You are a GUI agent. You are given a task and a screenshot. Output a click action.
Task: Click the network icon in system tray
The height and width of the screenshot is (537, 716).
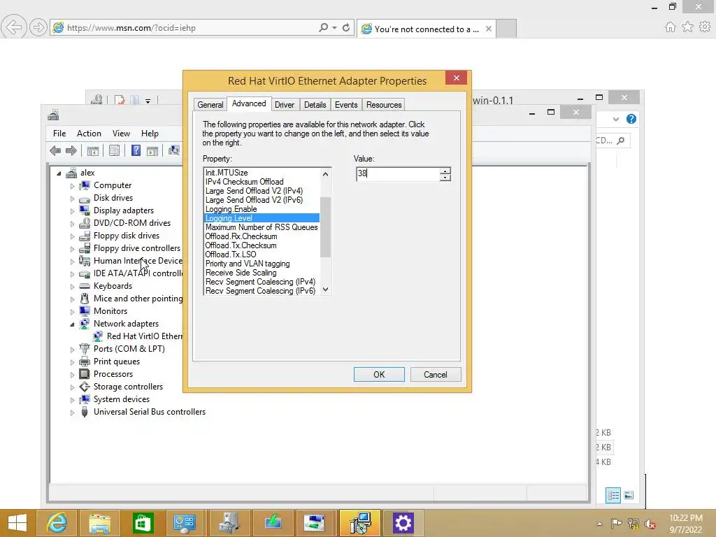coord(633,523)
